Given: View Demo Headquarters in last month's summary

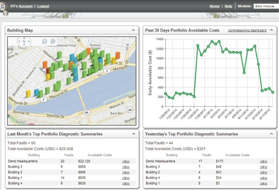Looking at the screenshot, I should [126, 161].
